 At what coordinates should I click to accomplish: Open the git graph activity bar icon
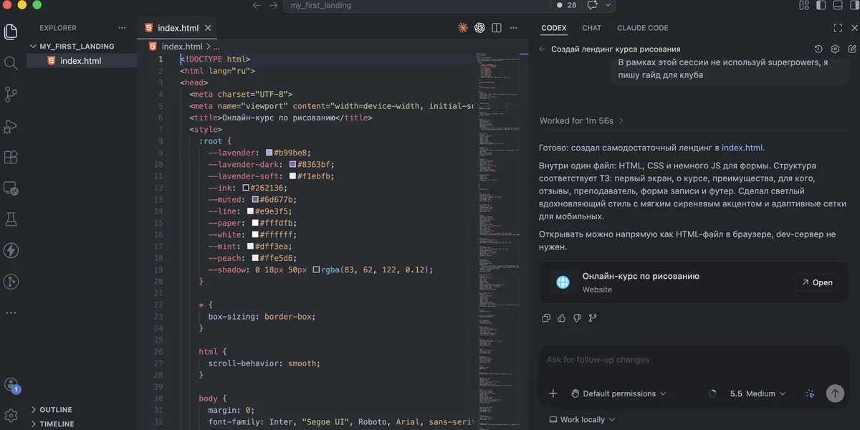(x=11, y=281)
